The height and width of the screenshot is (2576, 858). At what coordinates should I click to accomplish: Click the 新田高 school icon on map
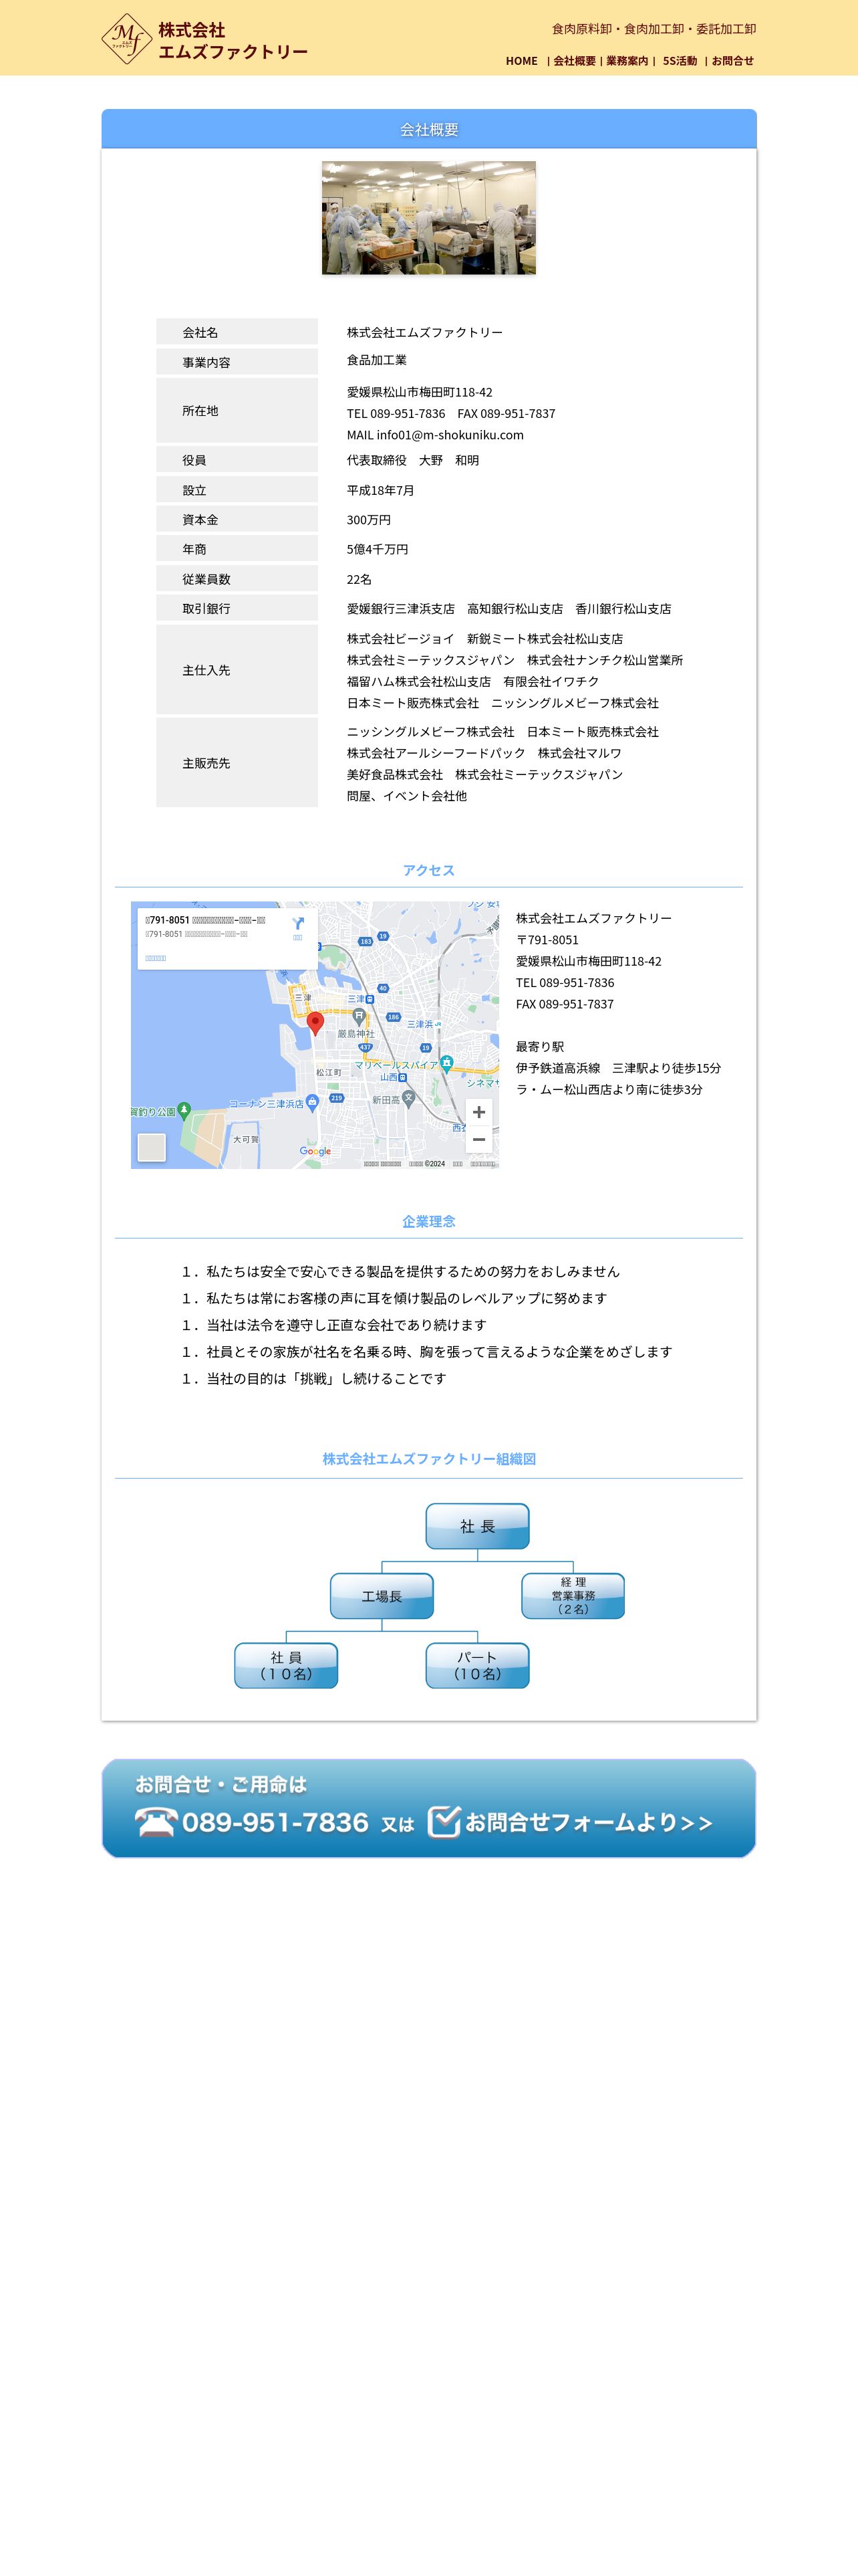click(410, 1098)
